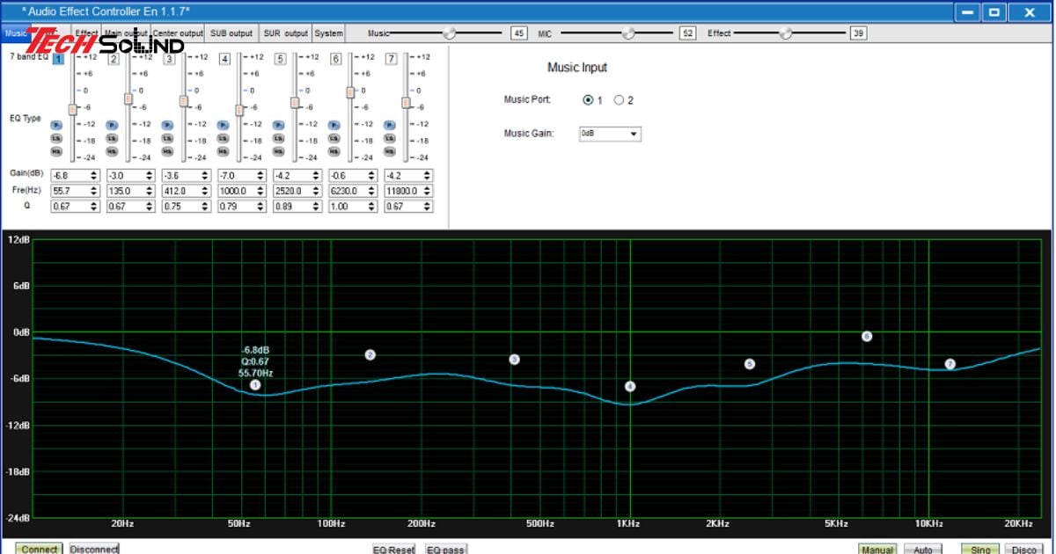Click the band 1 Gain field showing -6.8

point(75,175)
